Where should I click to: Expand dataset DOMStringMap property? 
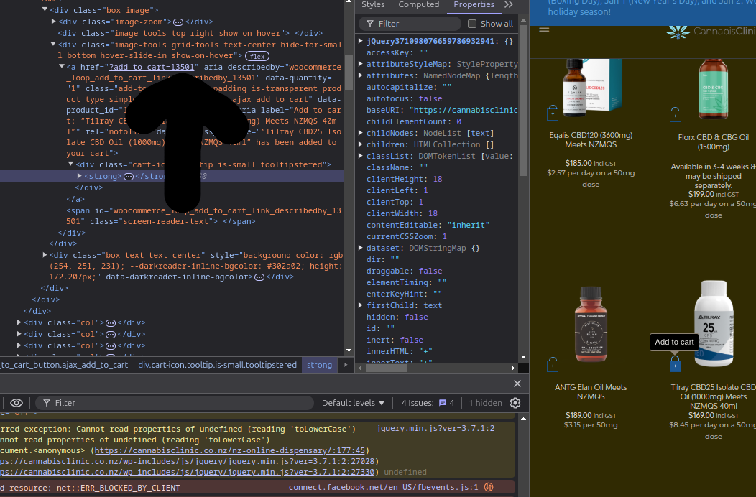[x=360, y=248]
